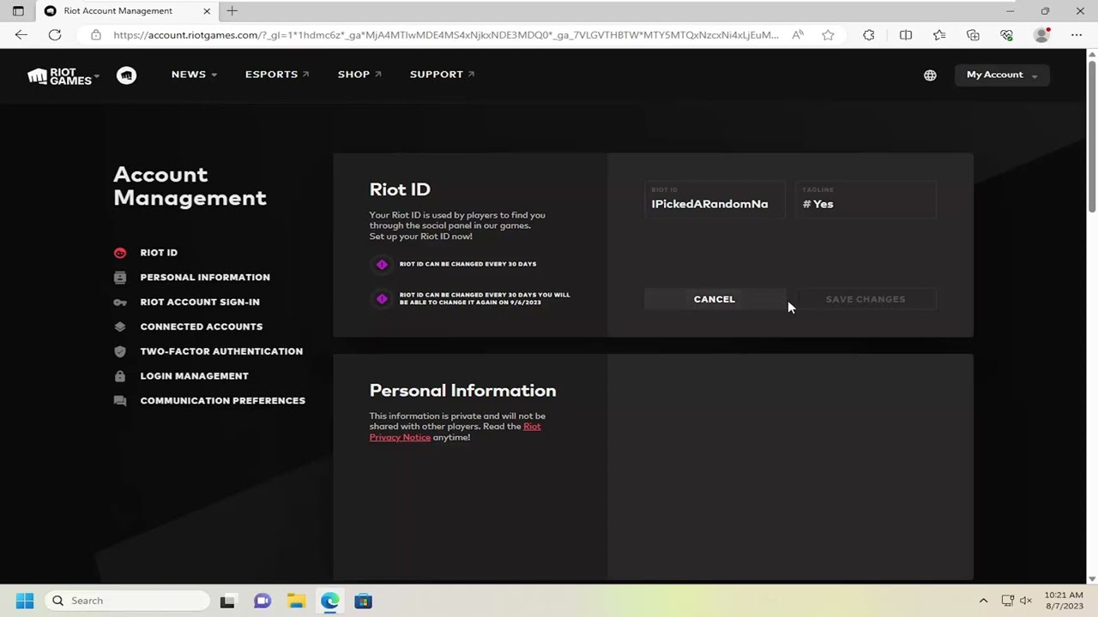Open the Connected Accounts section
The height and width of the screenshot is (617, 1098).
coord(202,326)
